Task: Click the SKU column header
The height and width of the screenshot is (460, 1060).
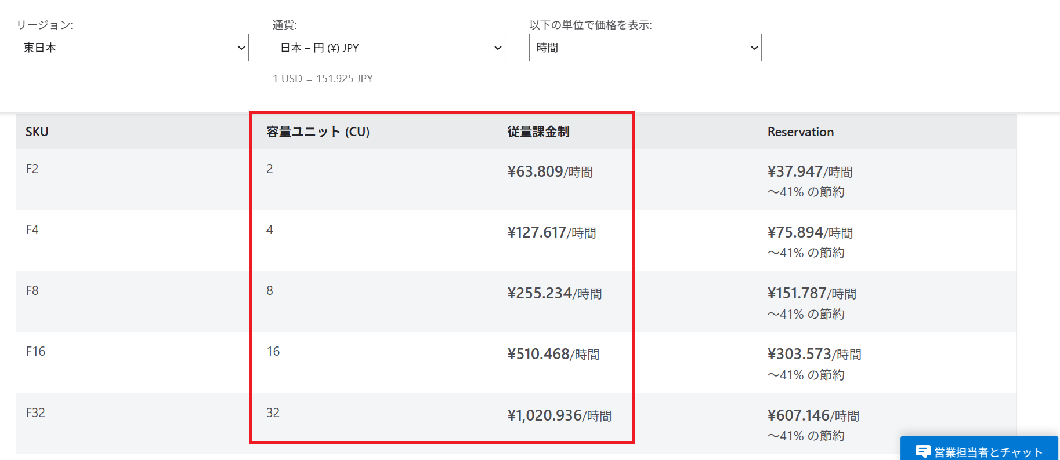Action: (x=37, y=132)
